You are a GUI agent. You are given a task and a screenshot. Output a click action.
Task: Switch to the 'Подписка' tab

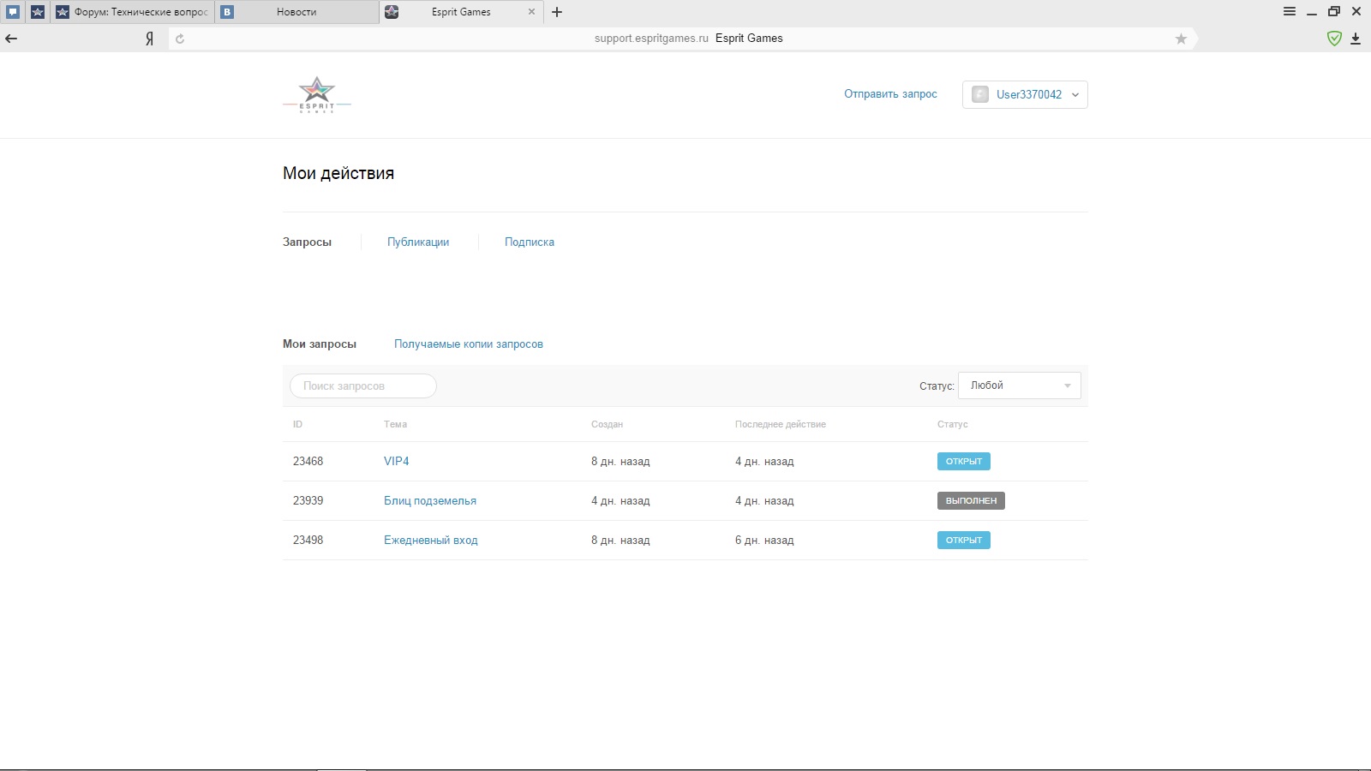pos(529,242)
